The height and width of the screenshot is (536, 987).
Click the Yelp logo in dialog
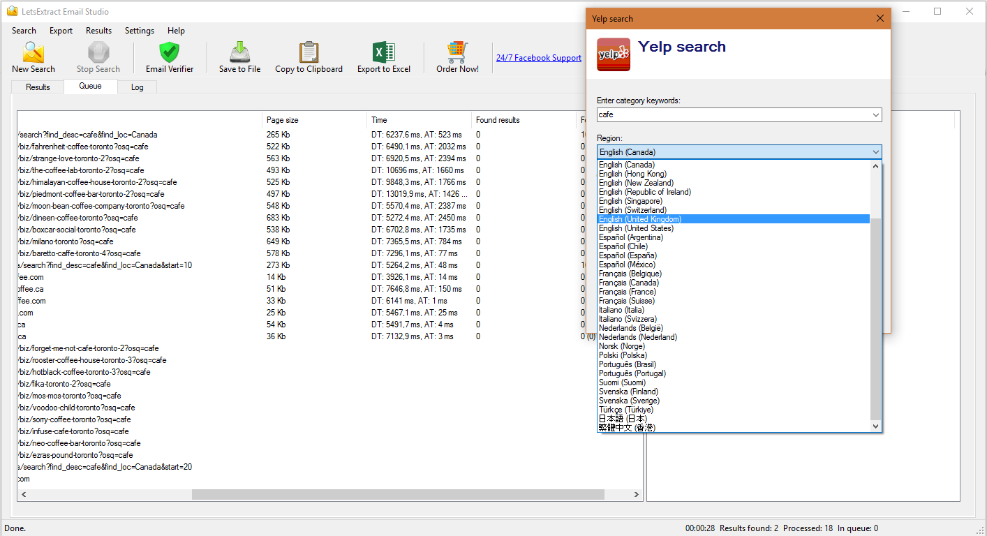pyautogui.click(x=614, y=54)
